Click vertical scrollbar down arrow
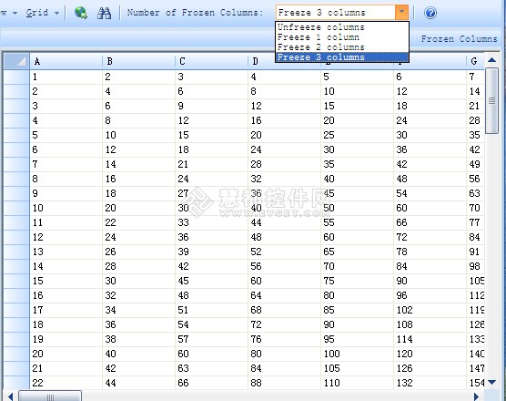This screenshot has height=401, width=506. coord(491,382)
